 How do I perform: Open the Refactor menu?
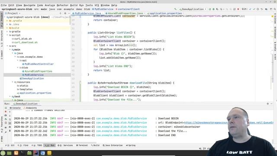62,5
